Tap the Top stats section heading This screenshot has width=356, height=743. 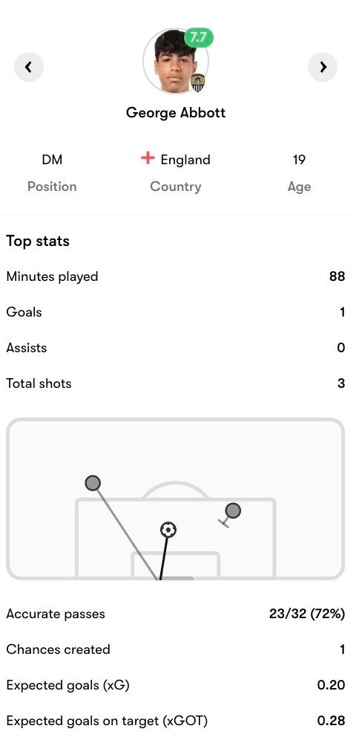coord(38,241)
